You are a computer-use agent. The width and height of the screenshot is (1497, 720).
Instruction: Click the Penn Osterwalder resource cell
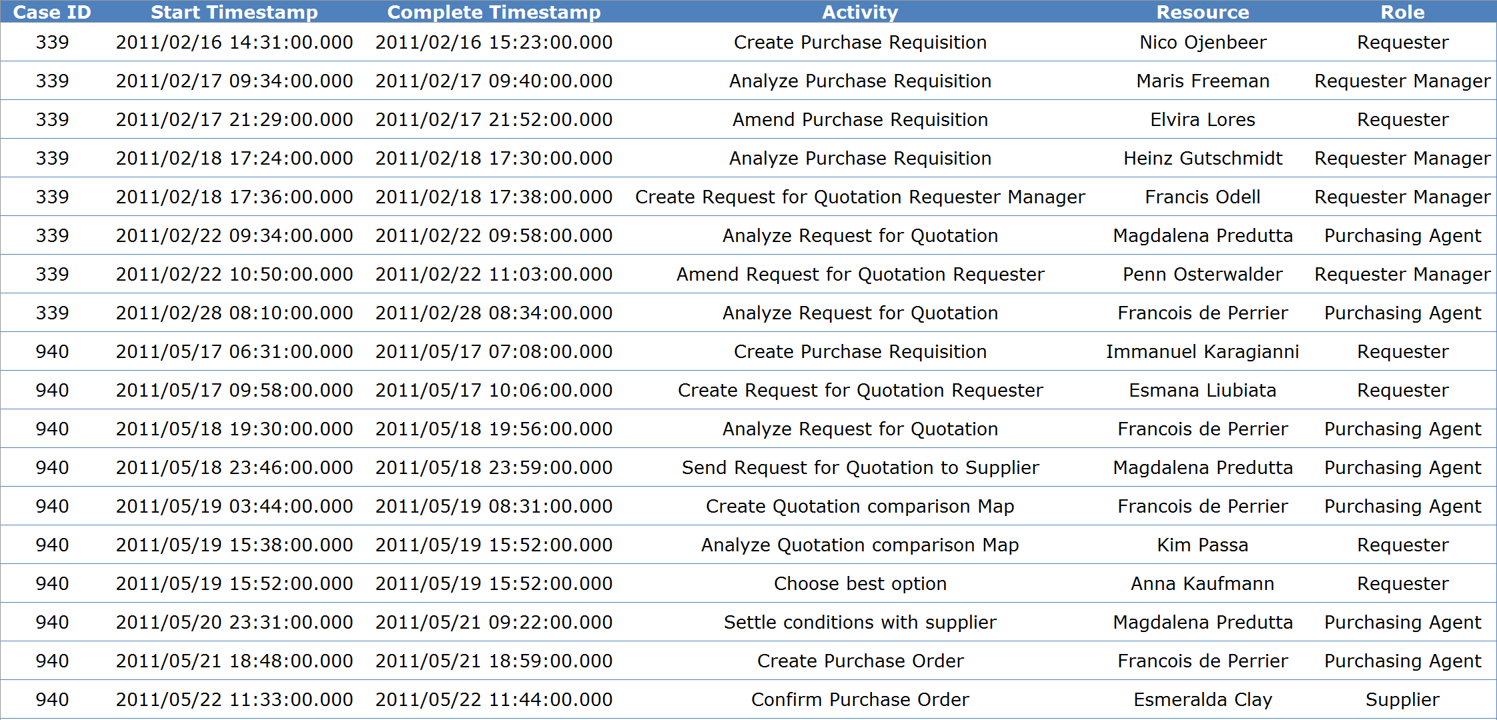pyautogui.click(x=1202, y=274)
